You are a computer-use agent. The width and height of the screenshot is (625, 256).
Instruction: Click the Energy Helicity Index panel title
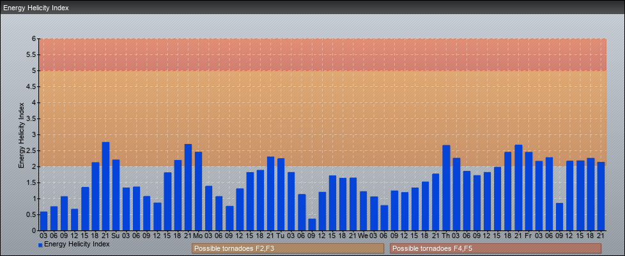coord(36,8)
